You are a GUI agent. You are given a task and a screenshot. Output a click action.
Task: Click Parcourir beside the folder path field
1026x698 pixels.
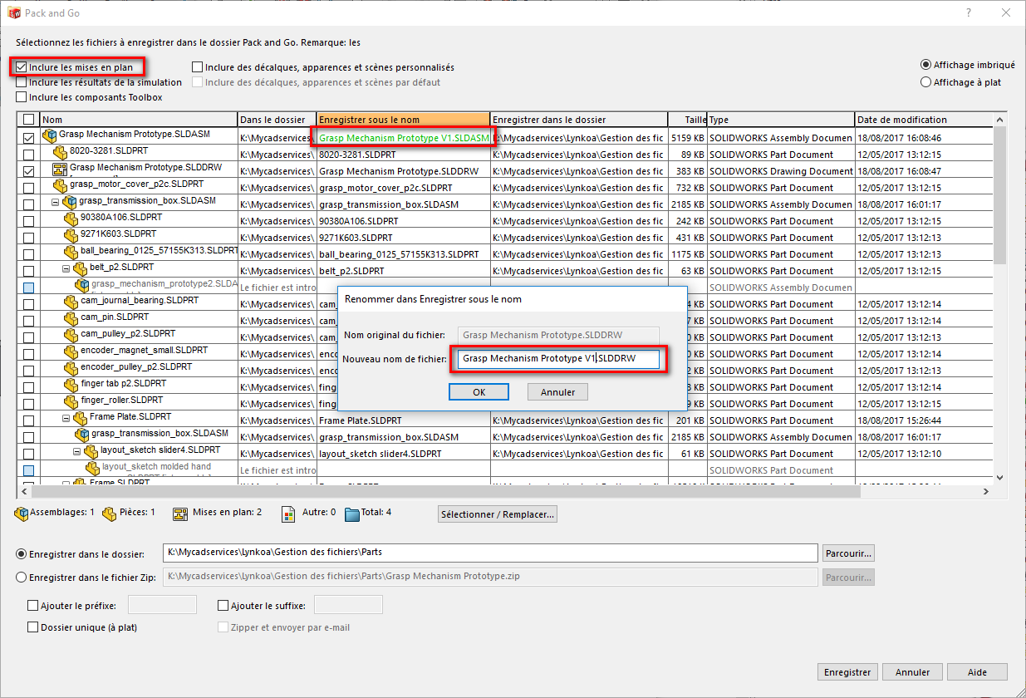click(x=848, y=553)
